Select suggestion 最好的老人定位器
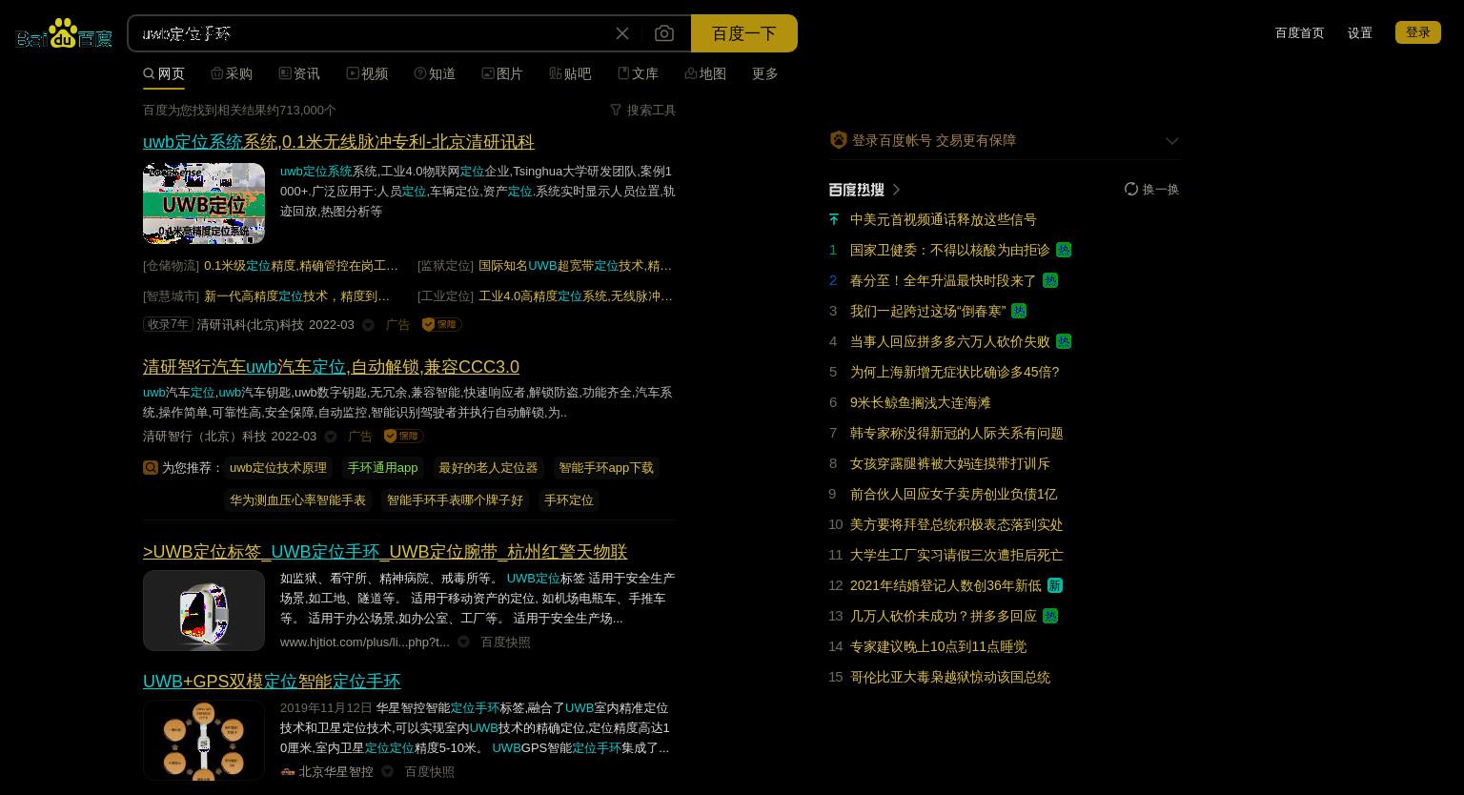Screen dimensions: 1464x795 (x=489, y=467)
